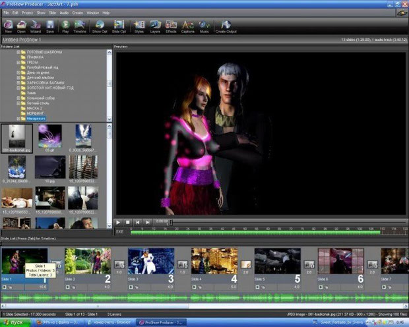The height and width of the screenshot is (327, 409).
Task: Click the Save toolbar icon
Action: click(x=50, y=26)
